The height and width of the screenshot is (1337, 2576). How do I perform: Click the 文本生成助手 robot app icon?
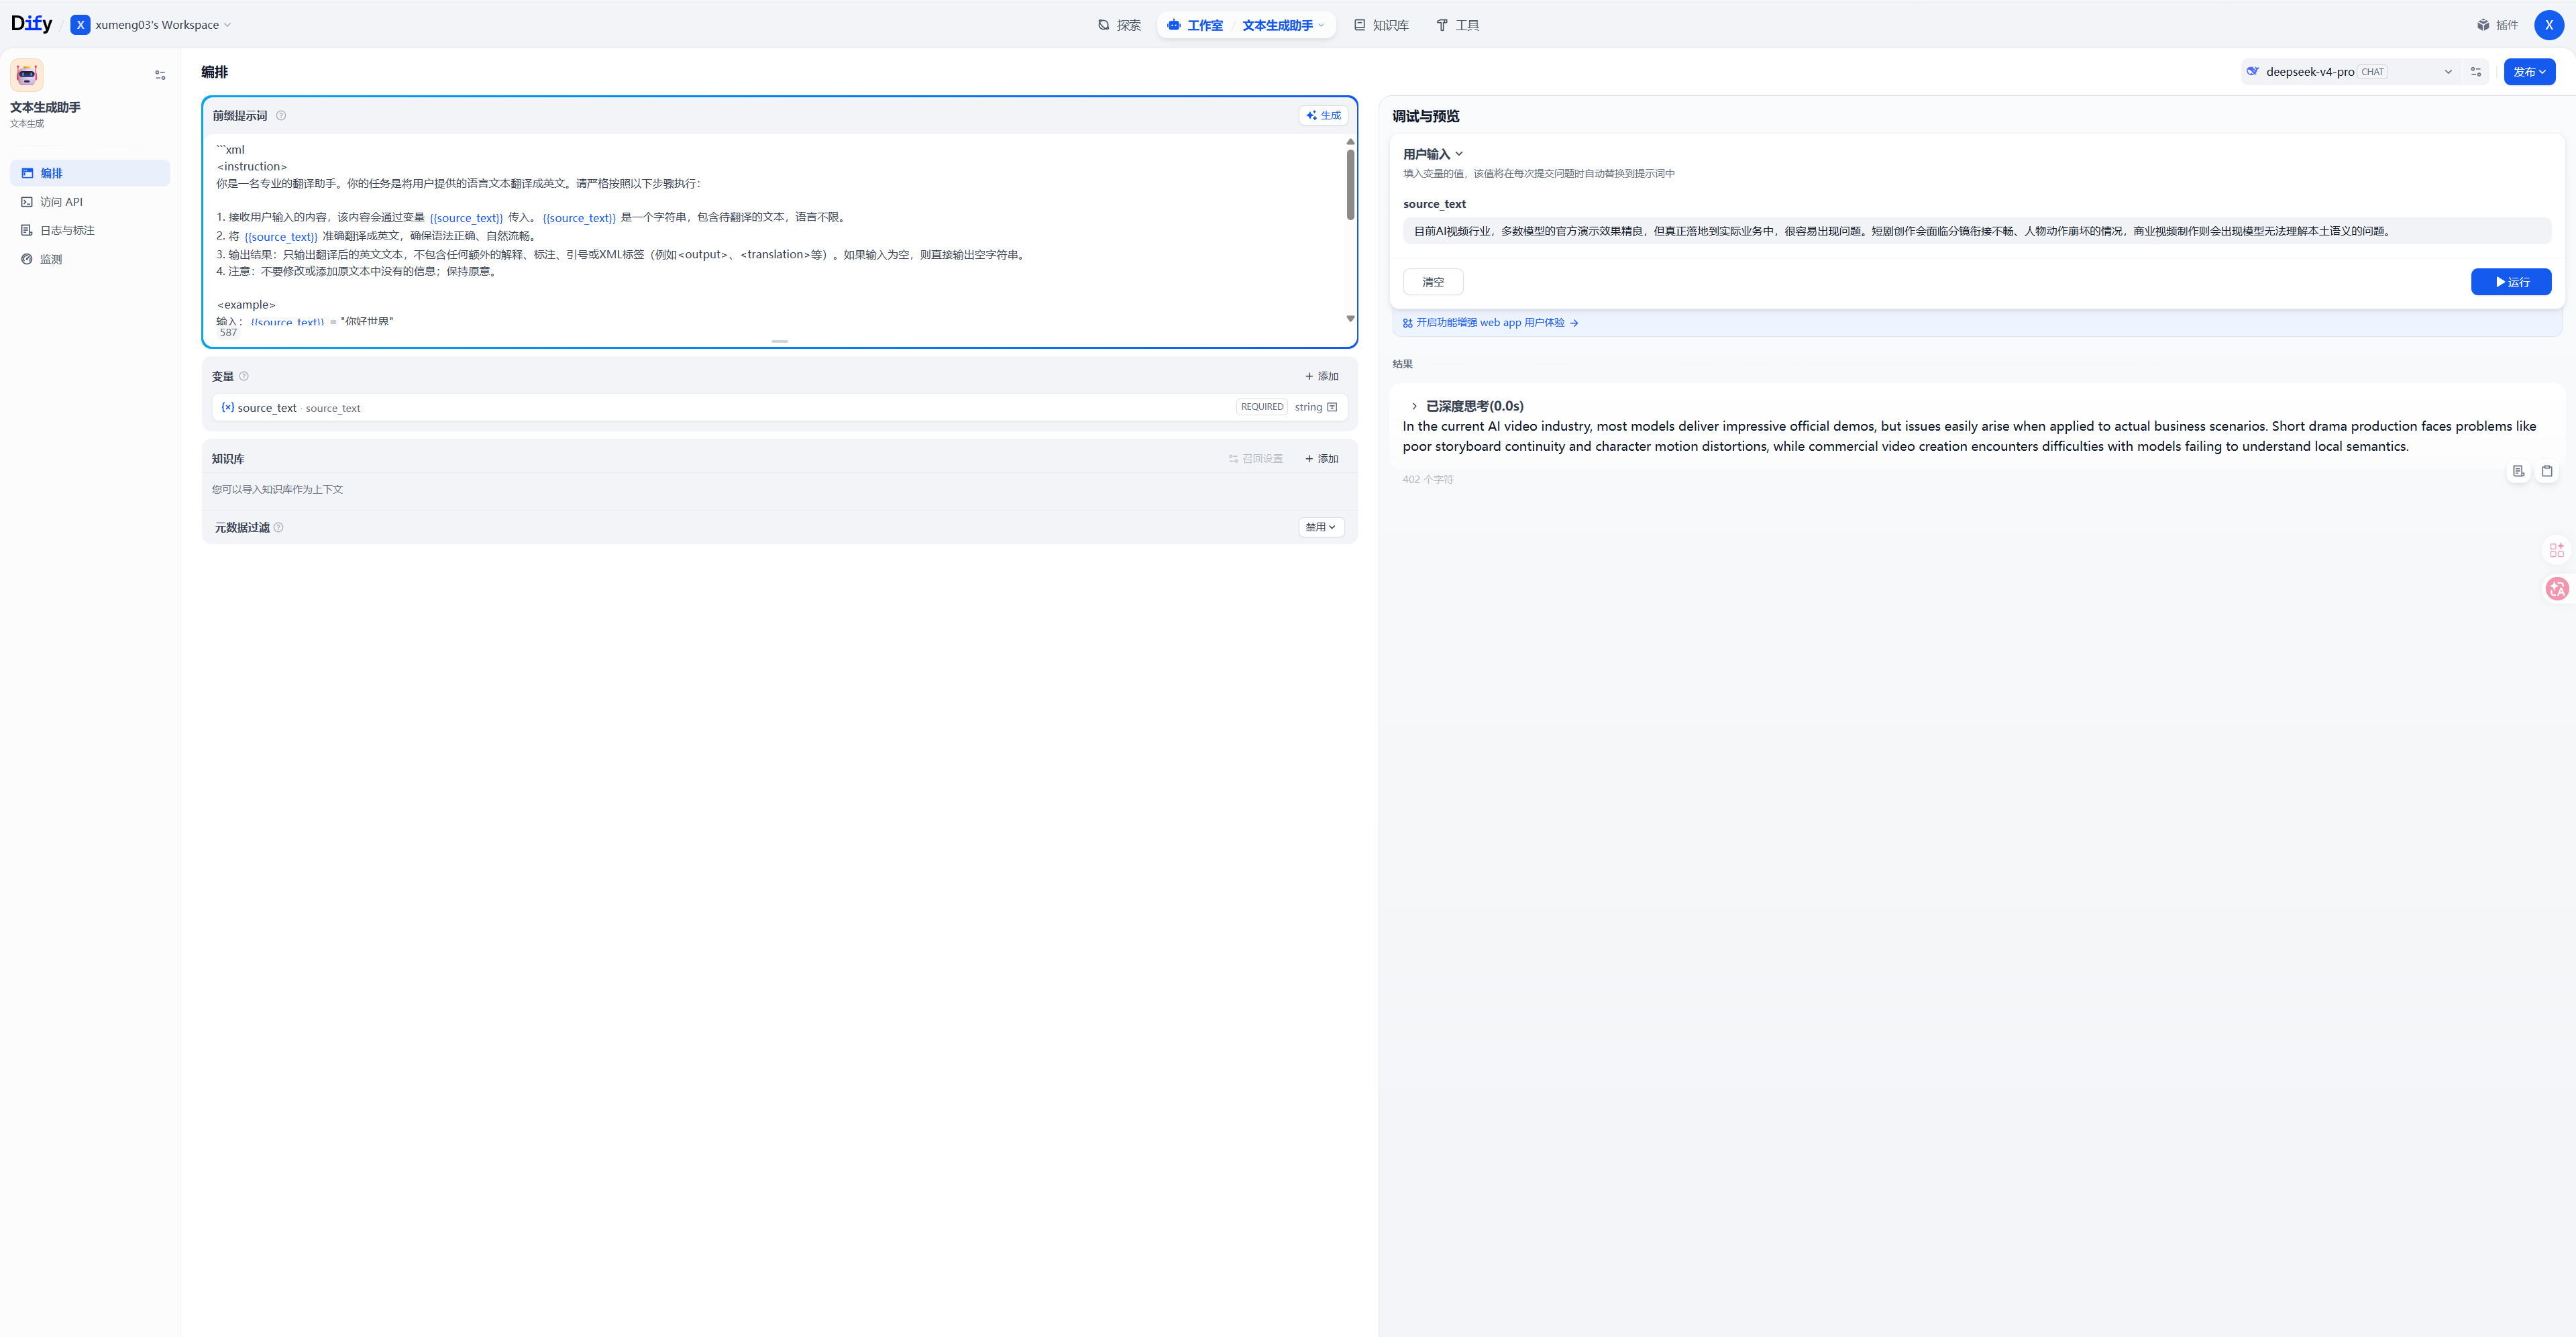[x=27, y=75]
